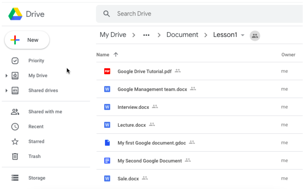Click the Trash bin icon

[x=15, y=156]
